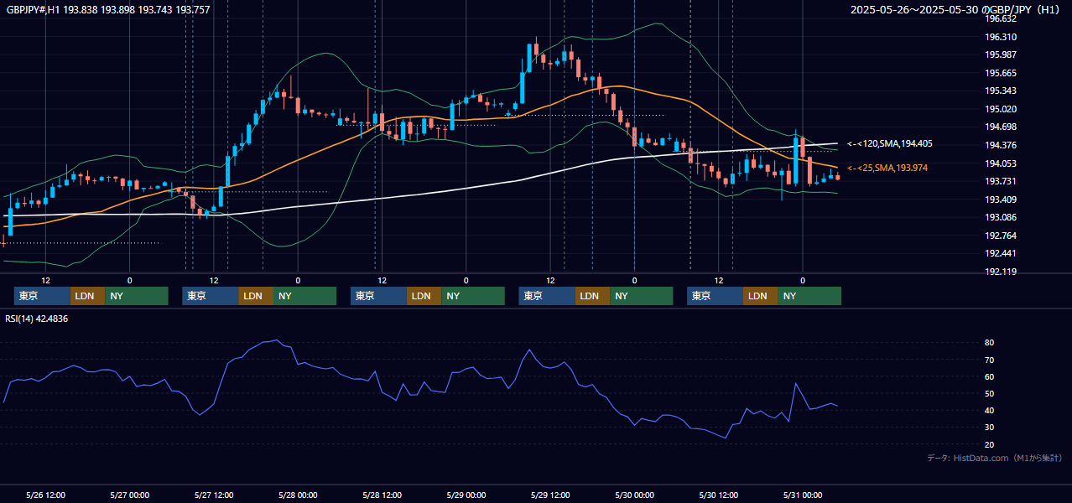Click the 2025-05-26~2025-05-30 date range header
1072x503 pixels.
point(956,10)
